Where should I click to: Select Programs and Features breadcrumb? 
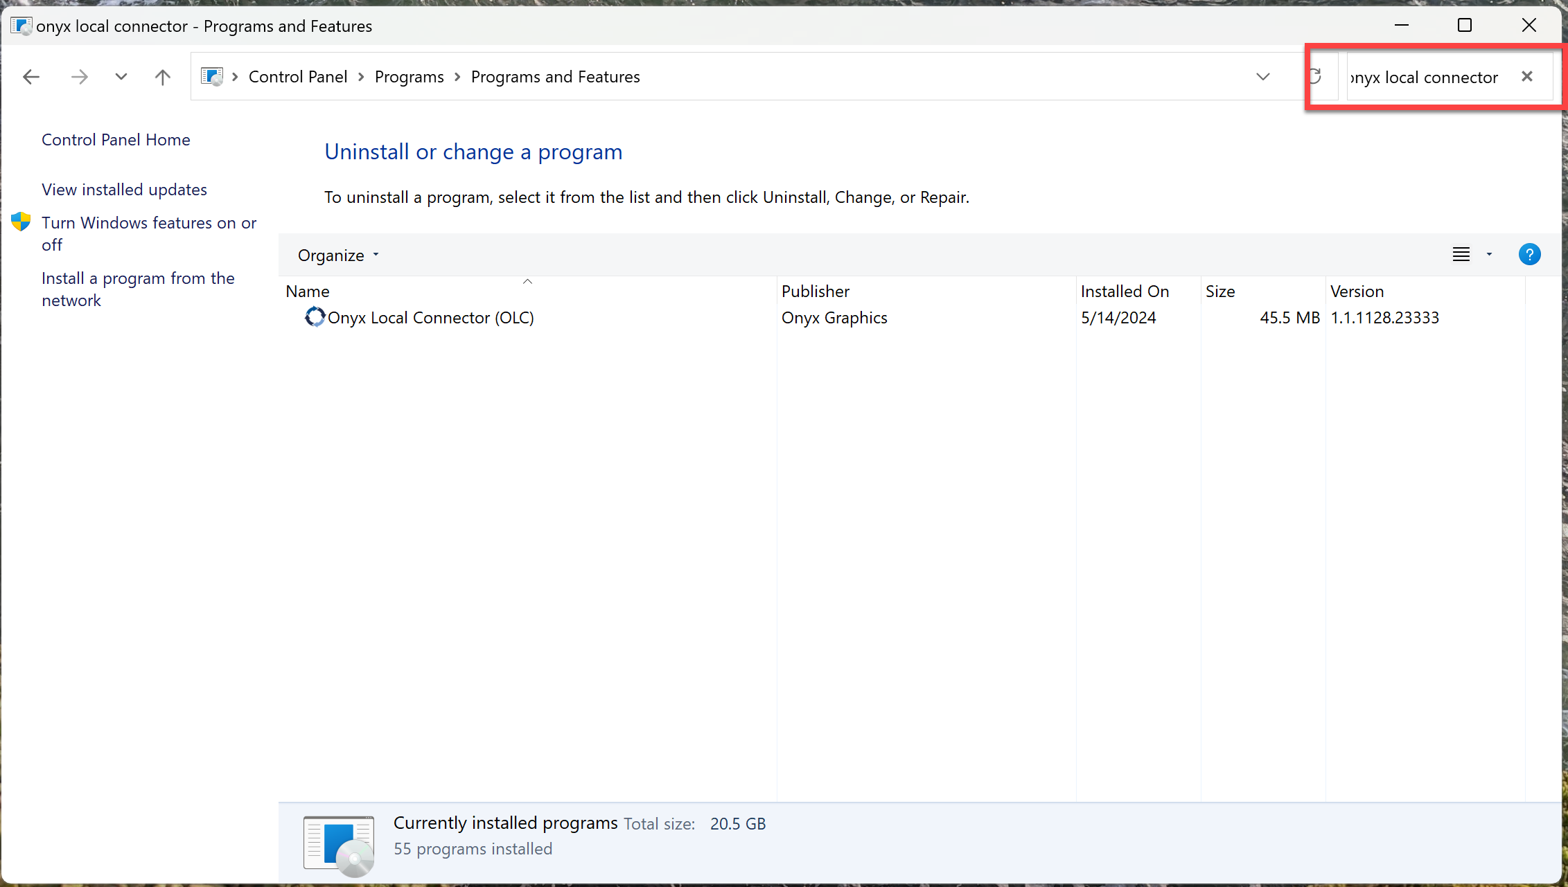point(556,77)
